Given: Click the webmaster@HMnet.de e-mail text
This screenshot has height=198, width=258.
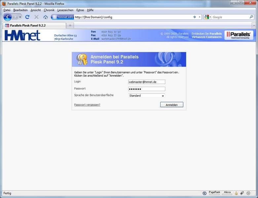Looking at the screenshot, I should point(116,39).
